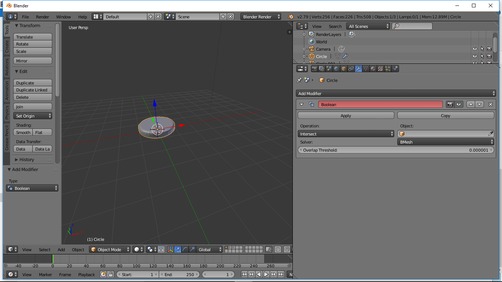502x282 pixels.
Task: Open the Render menu in the top bar
Action: pos(42,17)
